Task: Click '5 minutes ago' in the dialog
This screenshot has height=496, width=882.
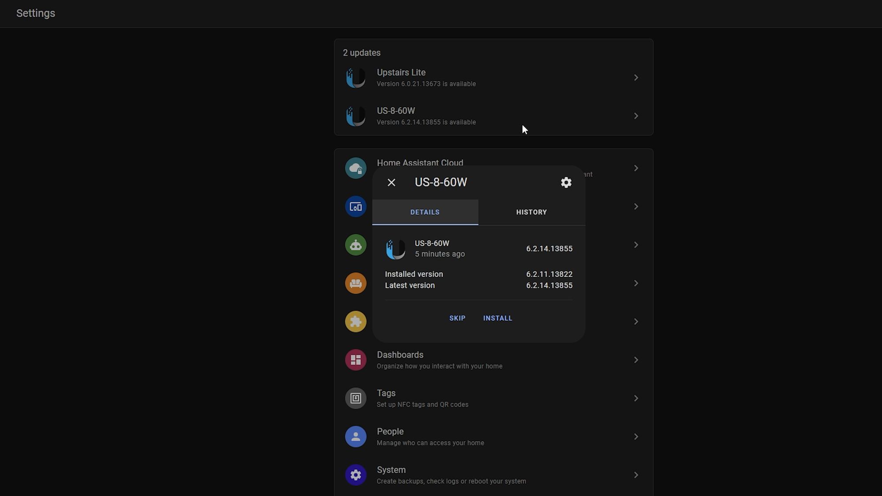Action: point(440,254)
